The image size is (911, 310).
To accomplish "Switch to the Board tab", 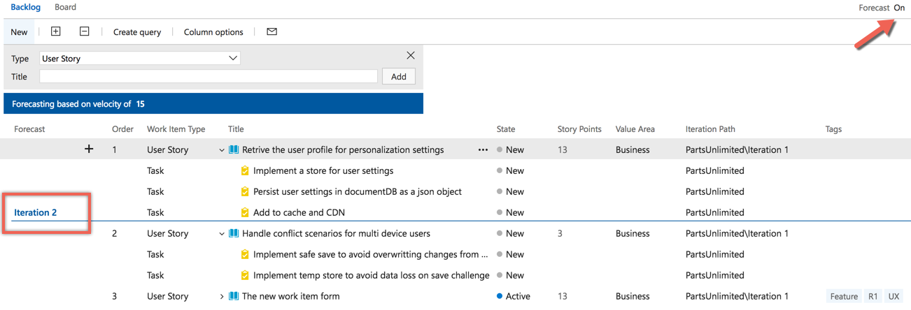I will [65, 8].
